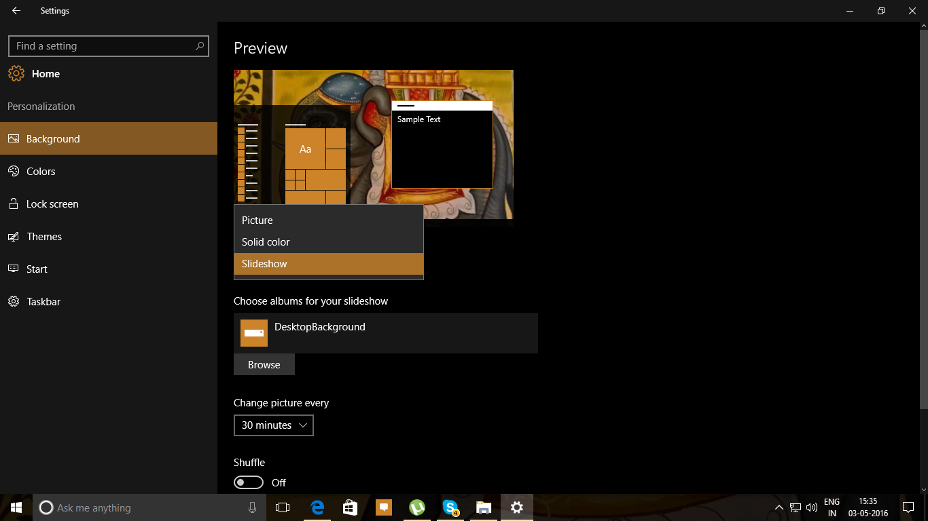The height and width of the screenshot is (521, 928).
Task: Launch Microsoft Edge from the taskbar
Action: click(x=317, y=507)
